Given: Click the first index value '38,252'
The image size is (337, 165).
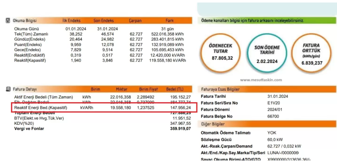Looking at the screenshot, I should coord(76,34).
